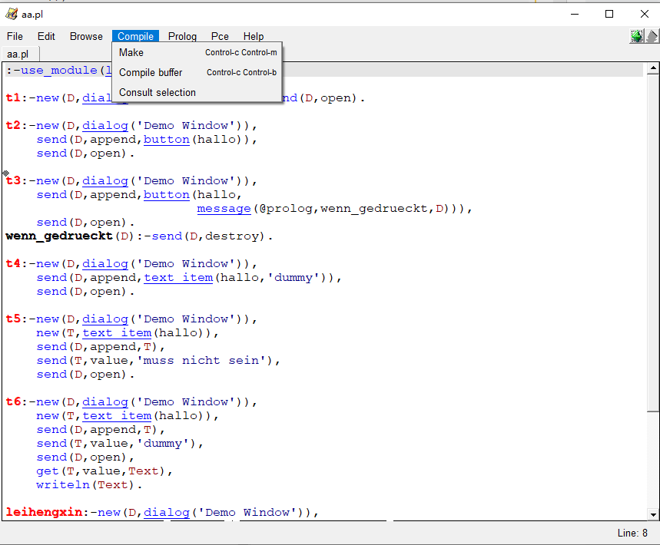Follow the use_module hyperlink at the top
The image size is (660, 545).
(x=58, y=70)
